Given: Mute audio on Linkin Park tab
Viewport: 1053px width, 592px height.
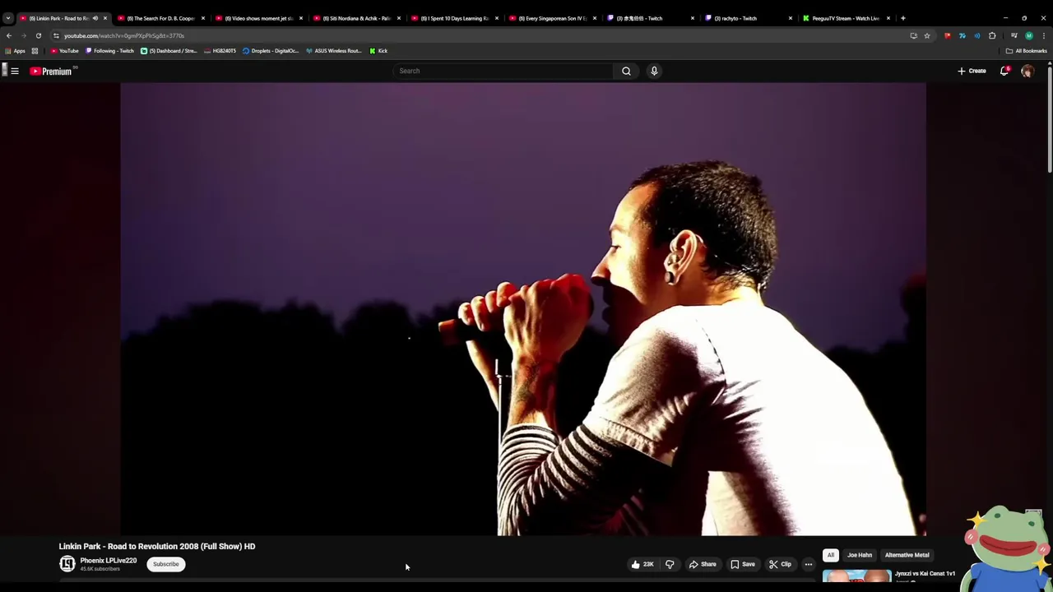Looking at the screenshot, I should [x=95, y=18].
